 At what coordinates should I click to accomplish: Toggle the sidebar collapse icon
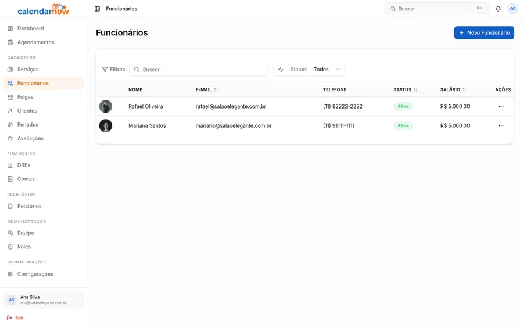(98, 9)
